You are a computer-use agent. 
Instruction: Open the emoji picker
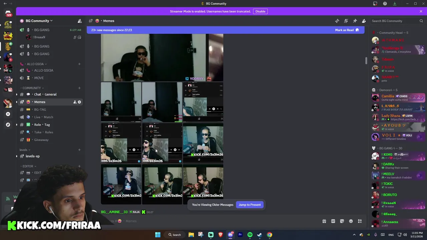[351, 221]
